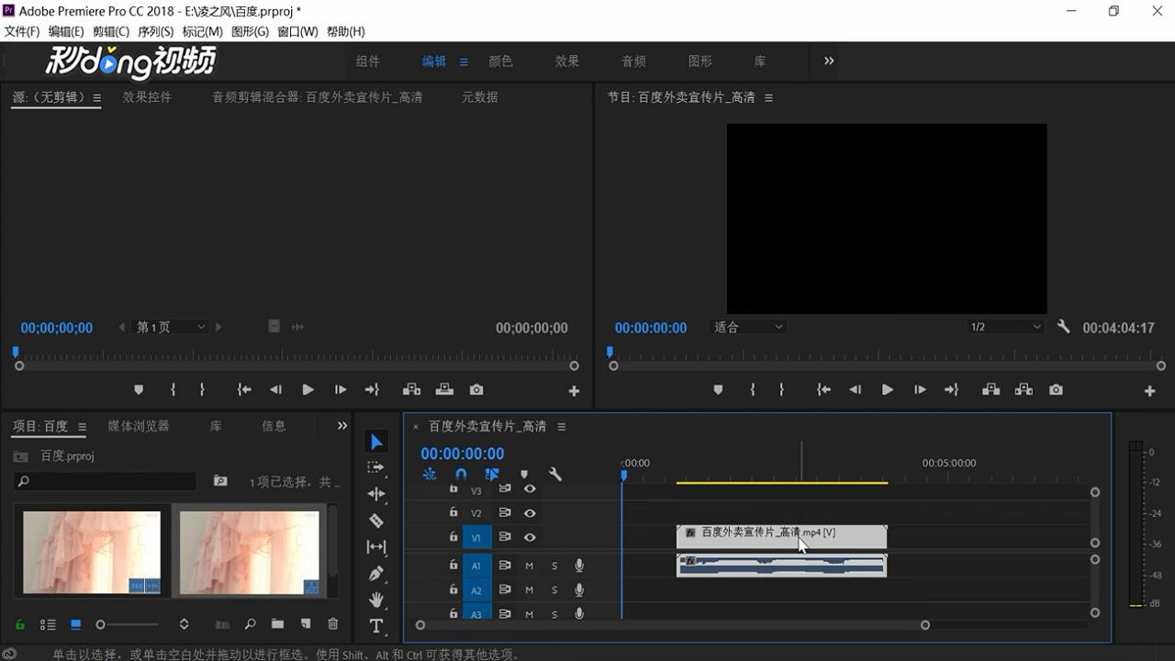Image resolution: width=1175 pixels, height=661 pixels.
Task: Open the program monitor button editor plus
Action: pos(1149,391)
